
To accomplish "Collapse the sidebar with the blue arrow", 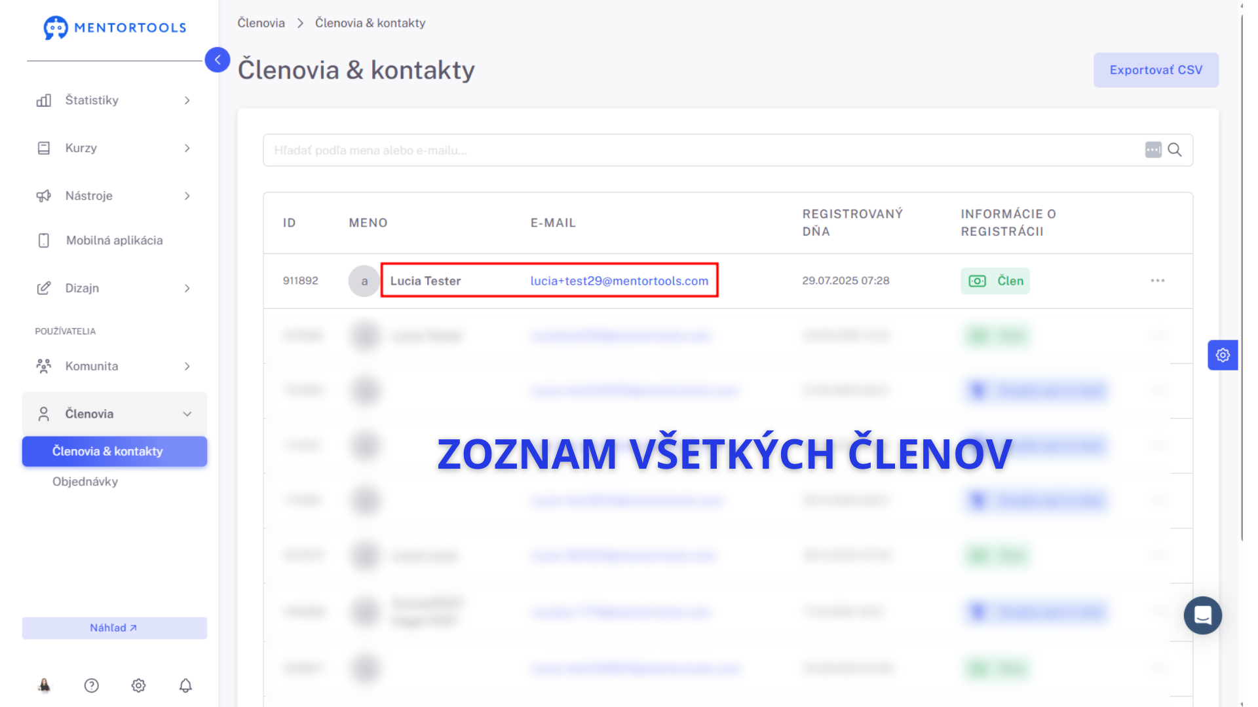I will (x=218, y=60).
